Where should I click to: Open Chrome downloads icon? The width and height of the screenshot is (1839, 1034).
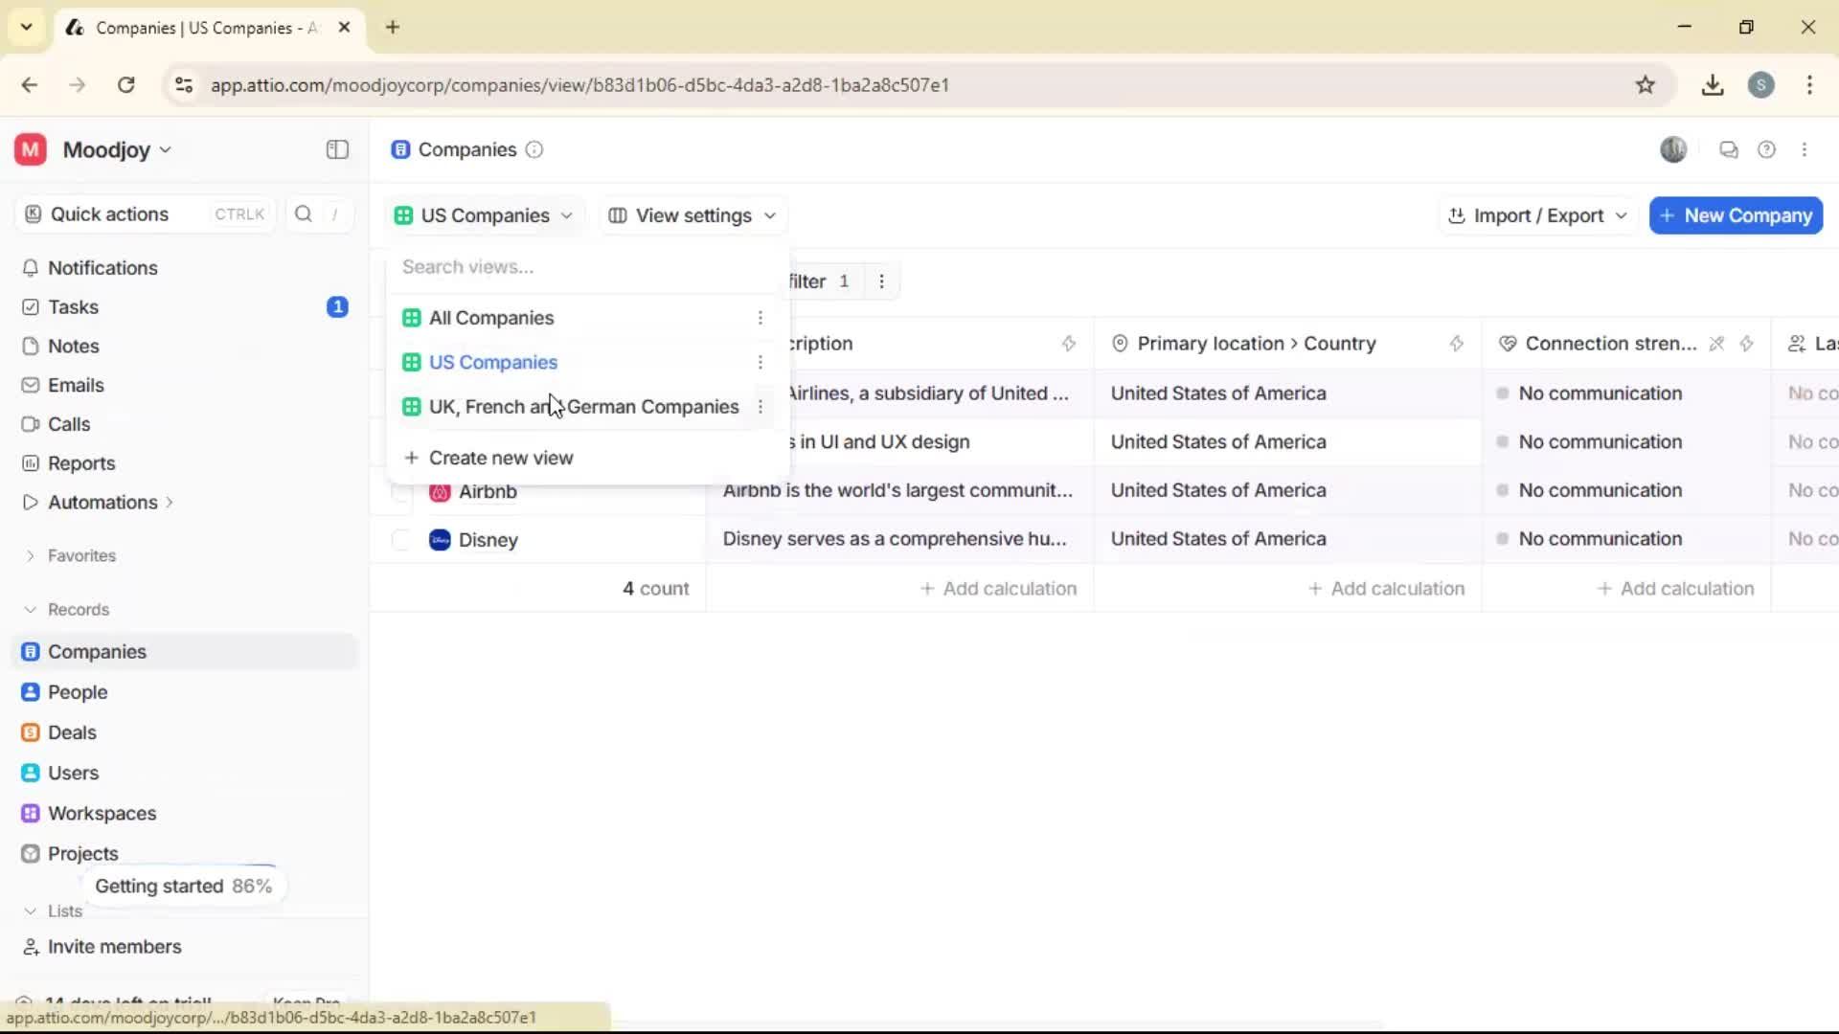click(1713, 85)
